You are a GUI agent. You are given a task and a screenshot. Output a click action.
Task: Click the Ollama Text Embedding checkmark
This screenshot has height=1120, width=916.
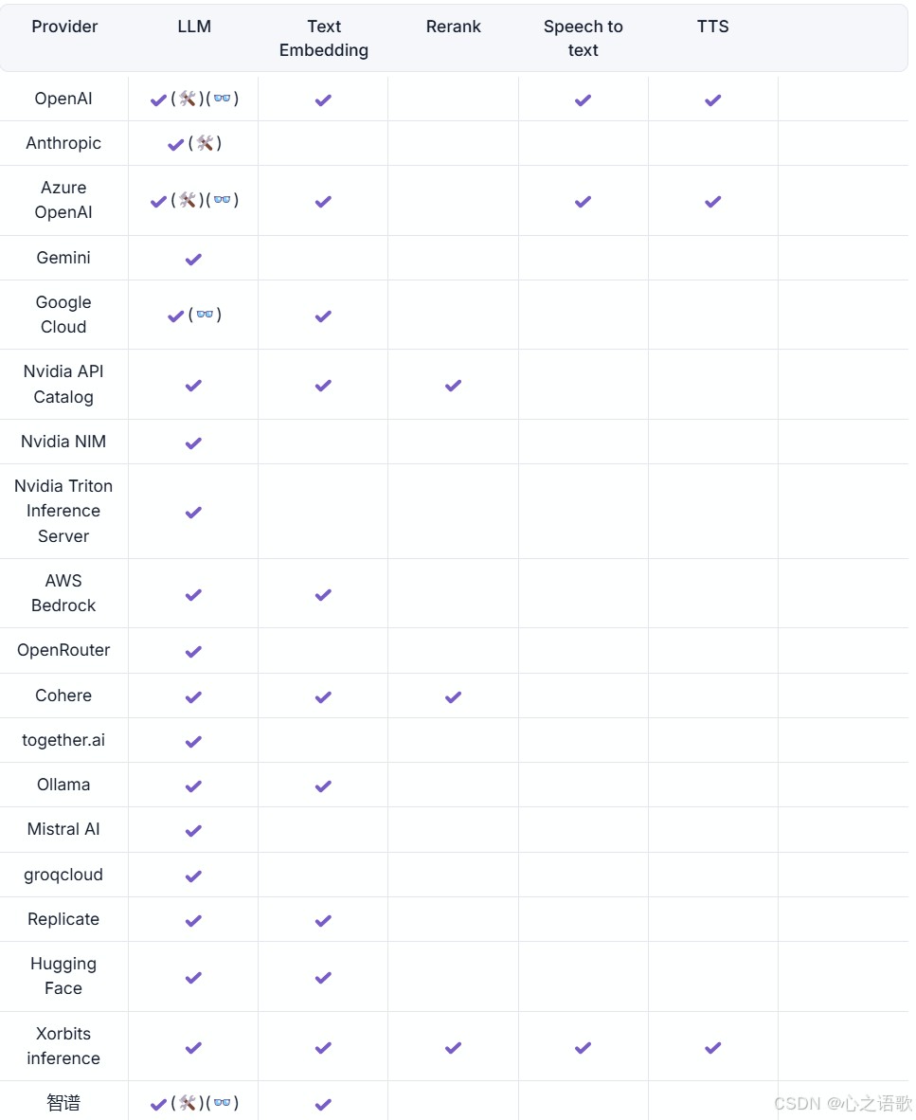coord(323,786)
